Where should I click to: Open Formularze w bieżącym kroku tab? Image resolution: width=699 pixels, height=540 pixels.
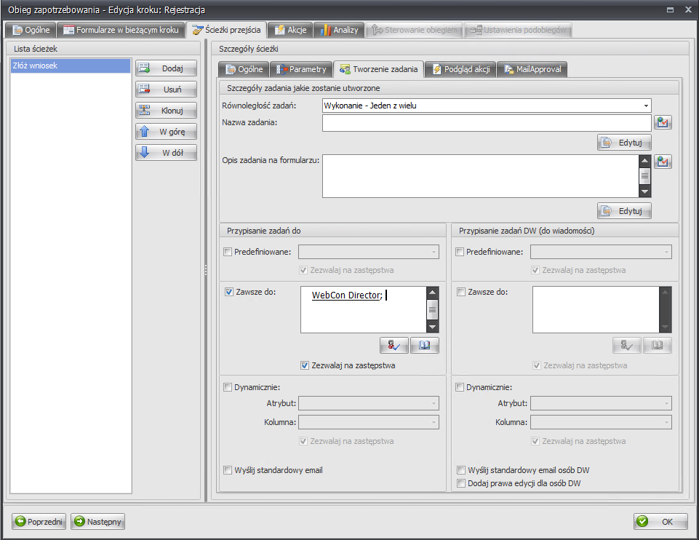point(121,30)
